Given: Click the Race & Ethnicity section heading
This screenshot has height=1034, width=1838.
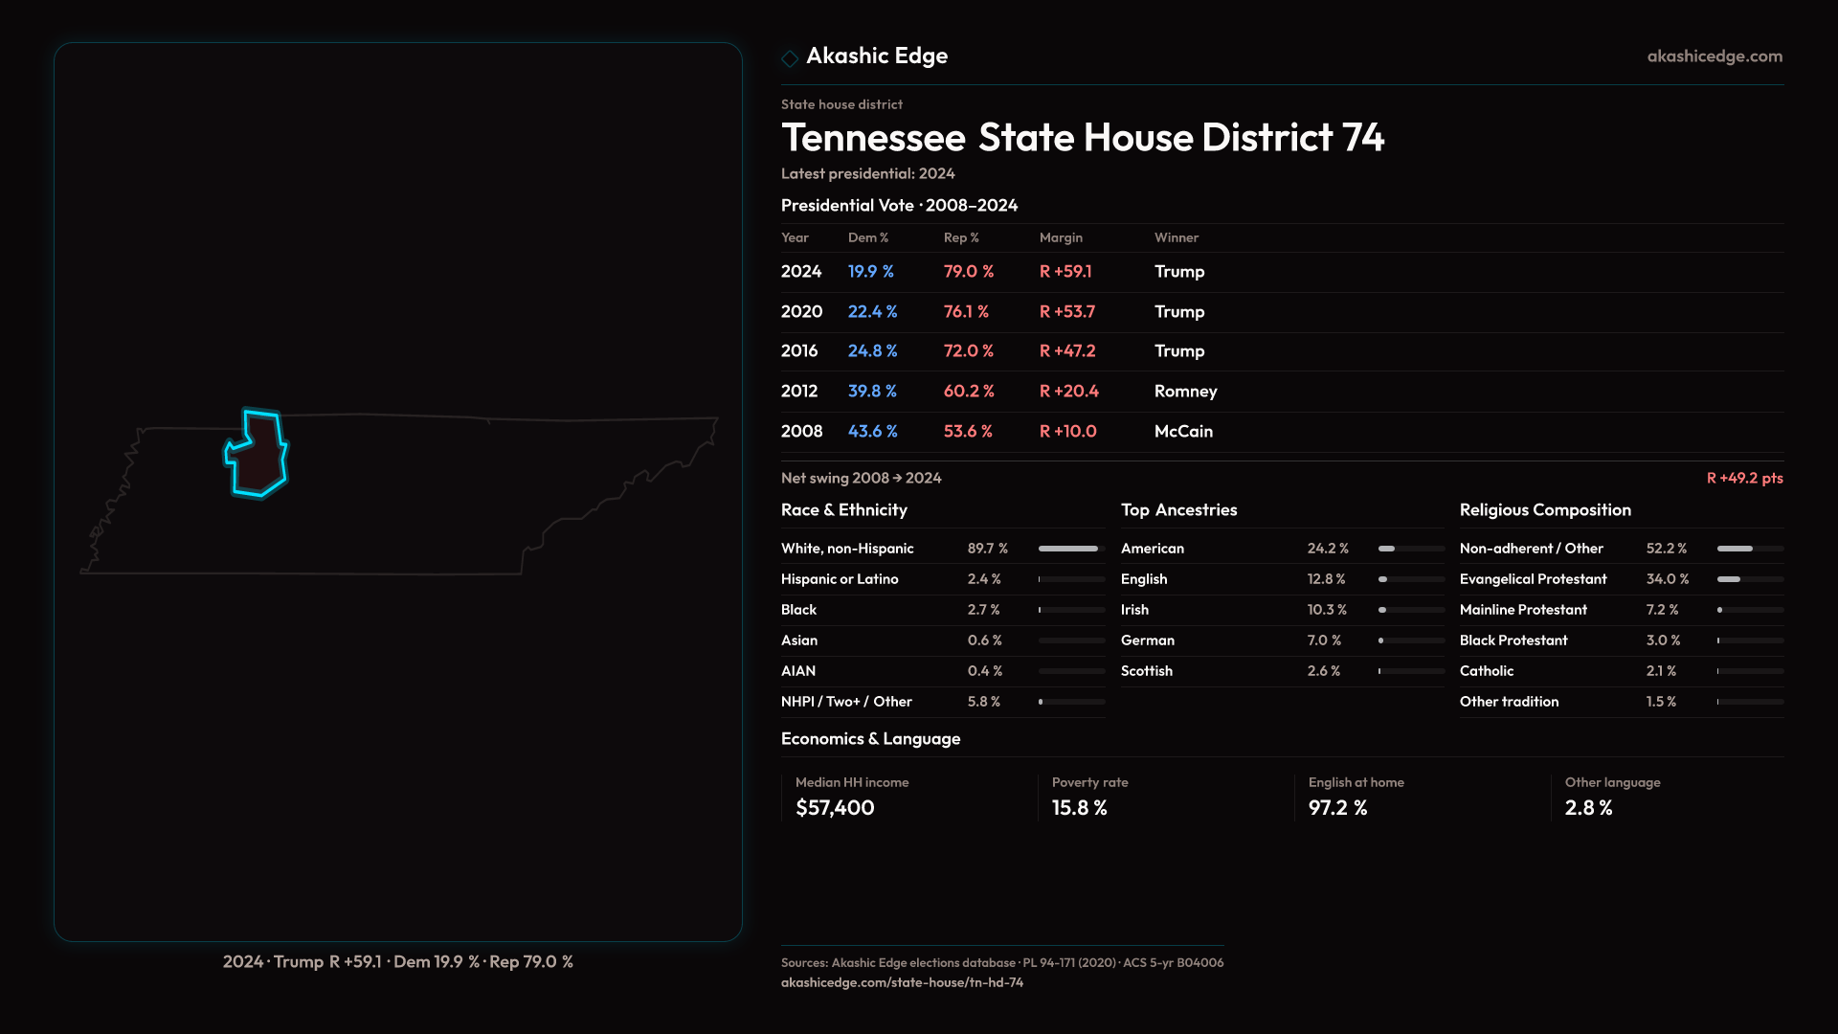Looking at the screenshot, I should [x=843, y=510].
